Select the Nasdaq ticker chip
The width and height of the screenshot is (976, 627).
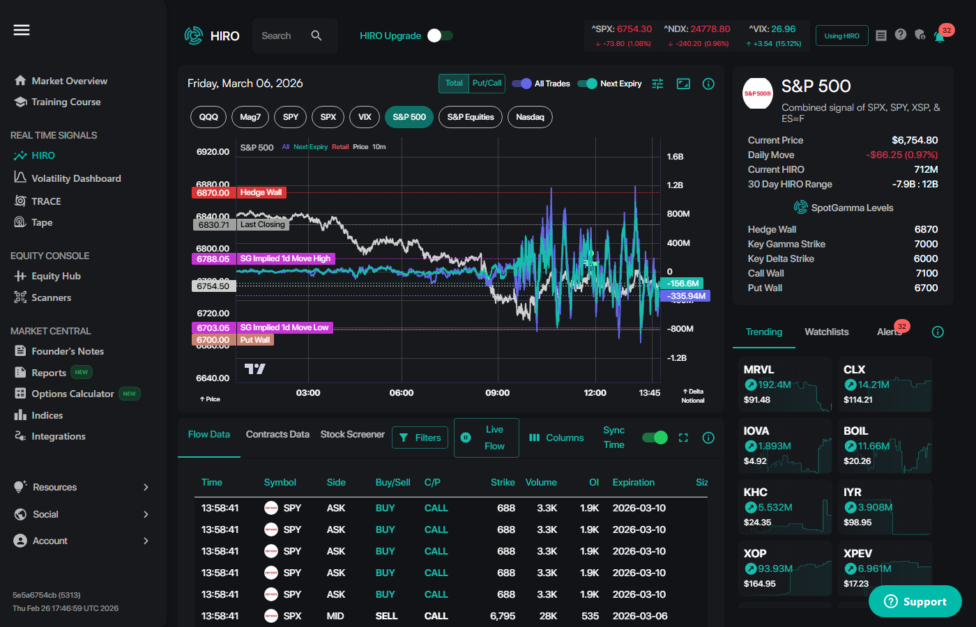[x=530, y=117]
